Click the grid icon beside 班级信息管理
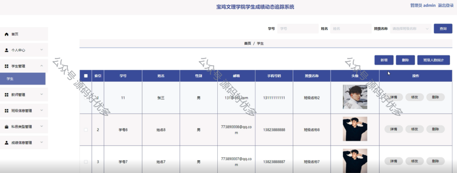This screenshot has height=173, width=457. pyautogui.click(x=7, y=111)
